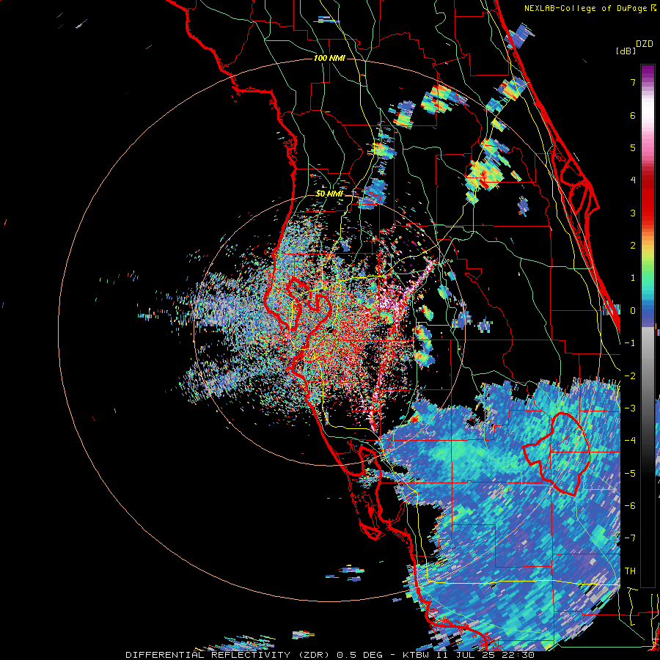The width and height of the screenshot is (660, 660).
Task: Click the 2 value on the color scale
Action: tap(633, 246)
